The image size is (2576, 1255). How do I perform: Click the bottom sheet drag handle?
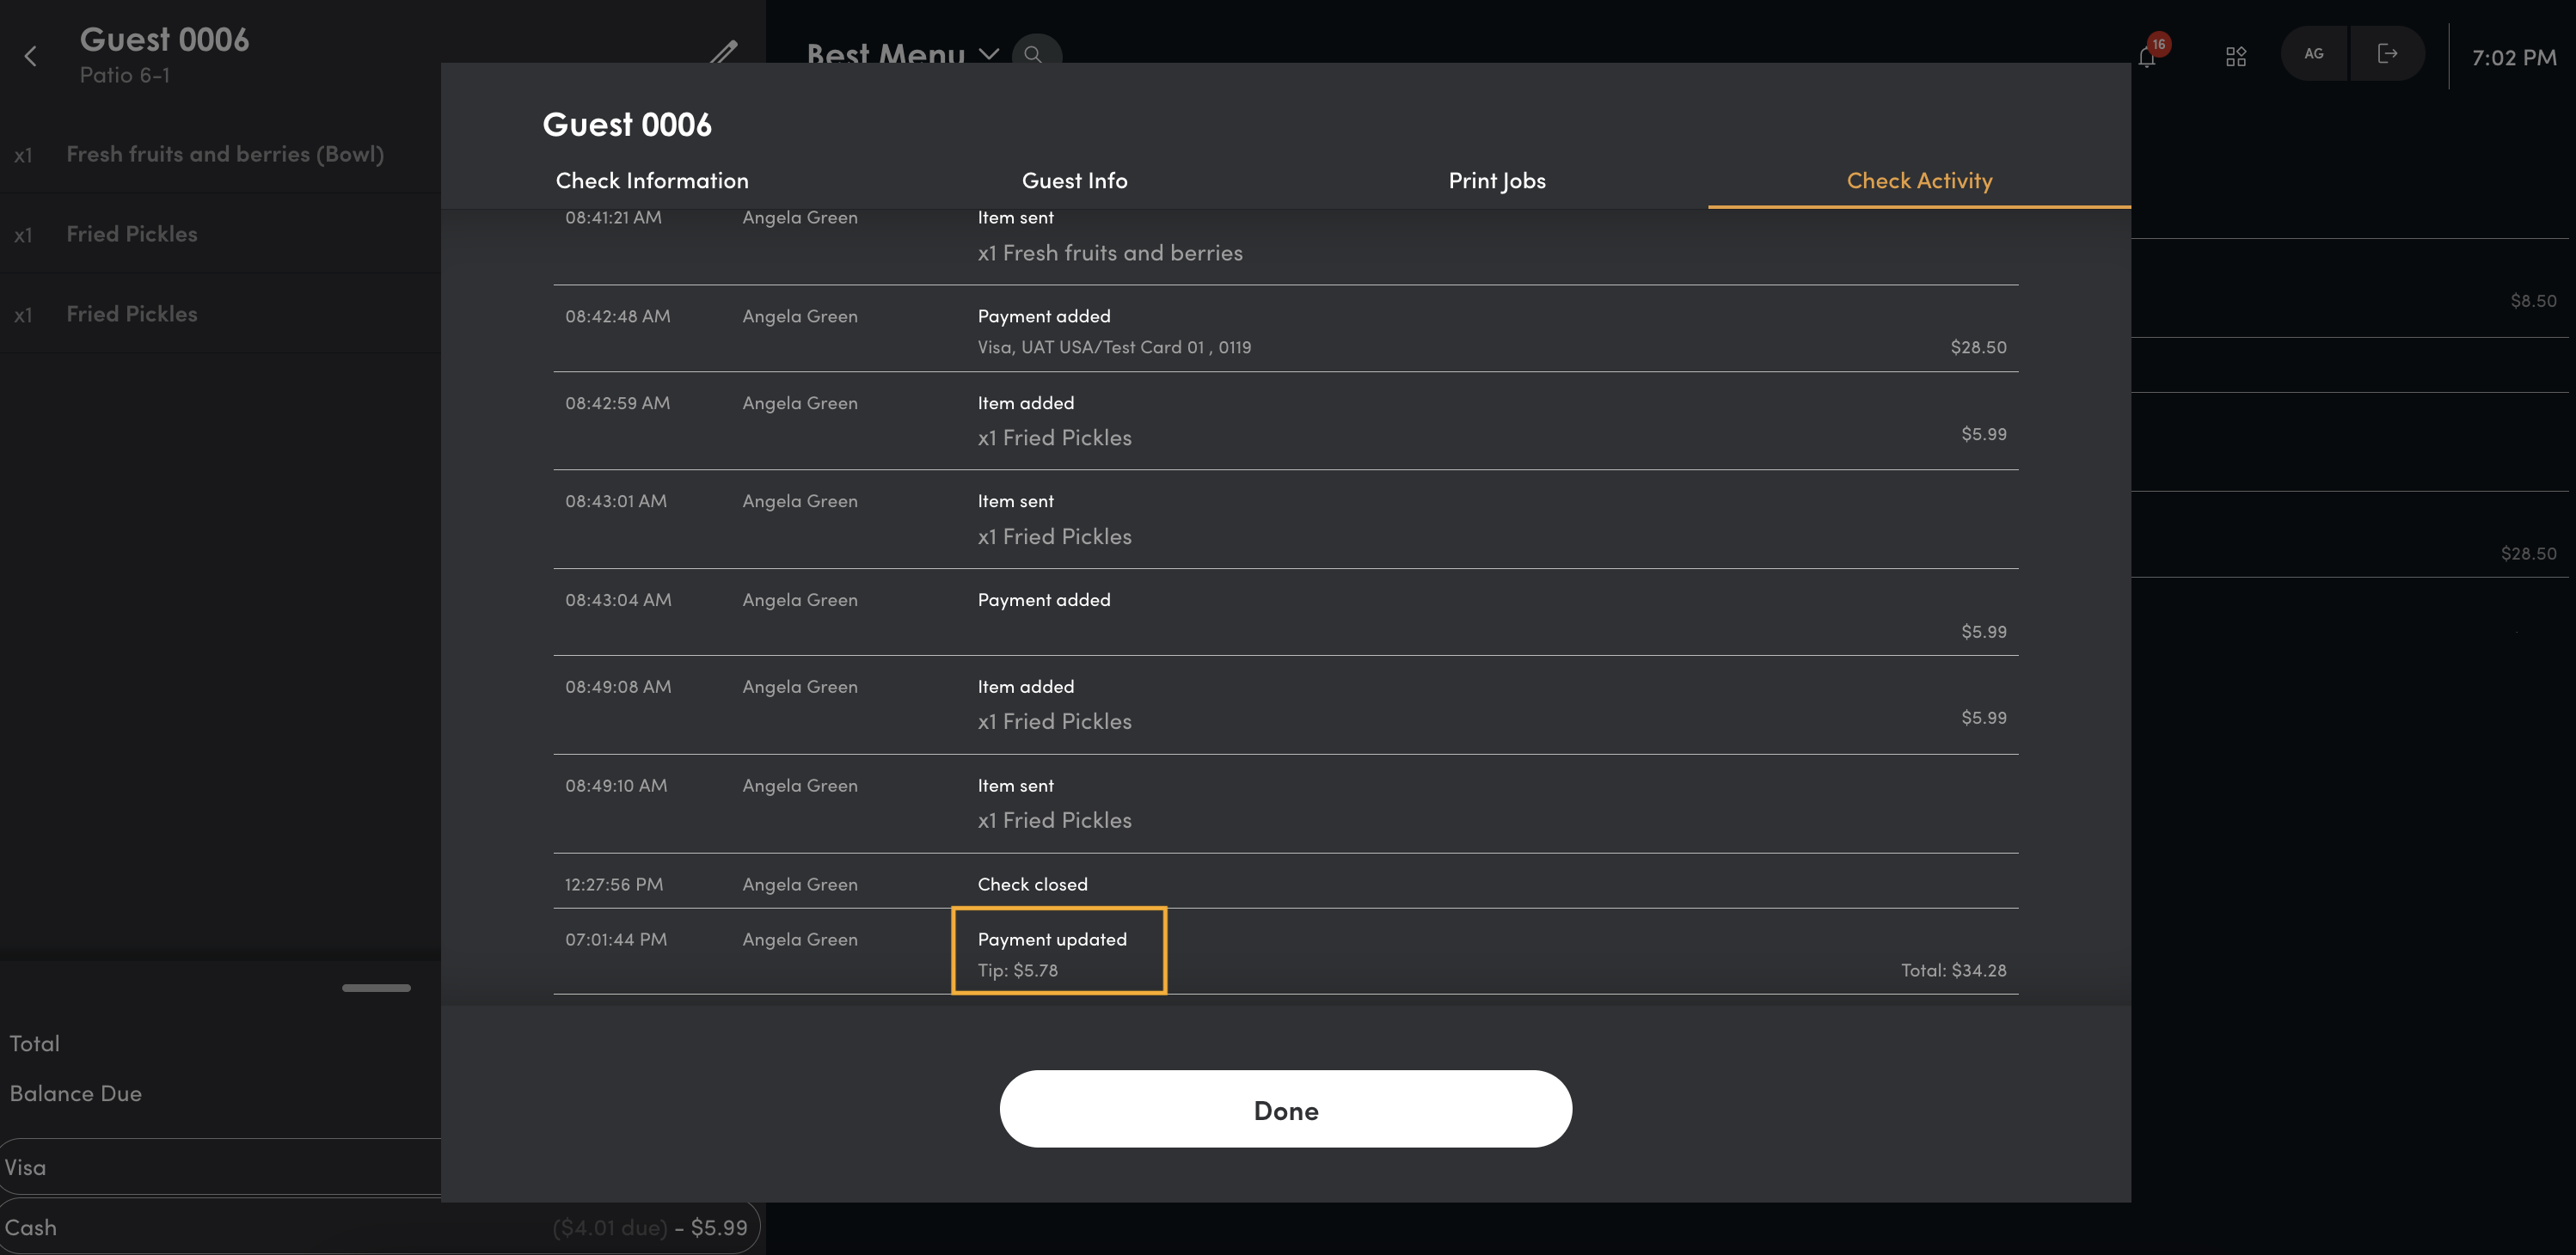click(376, 988)
